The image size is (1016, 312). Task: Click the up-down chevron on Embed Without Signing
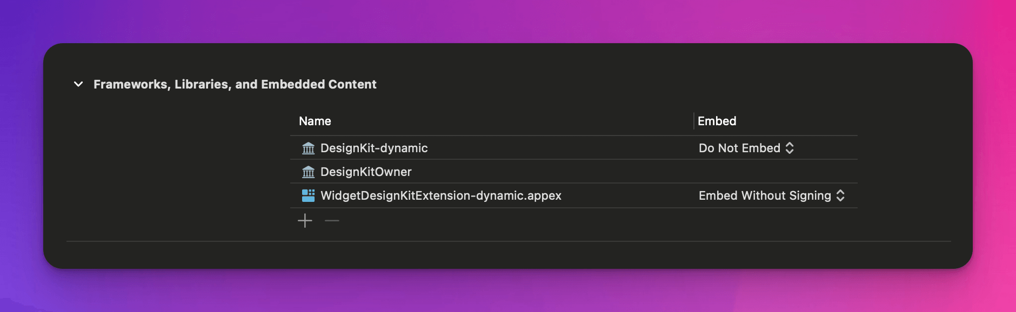click(x=841, y=195)
